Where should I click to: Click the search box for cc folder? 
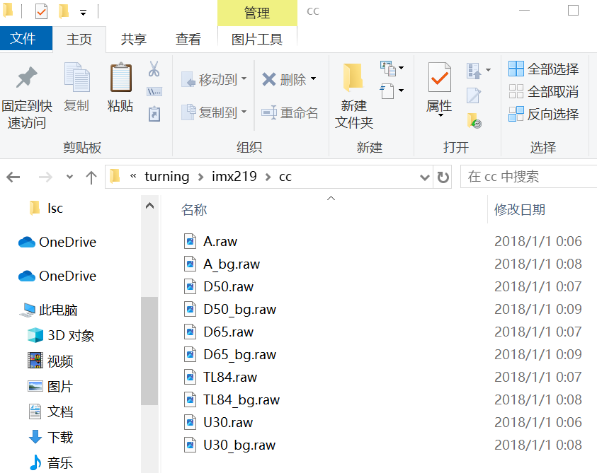[x=528, y=177]
